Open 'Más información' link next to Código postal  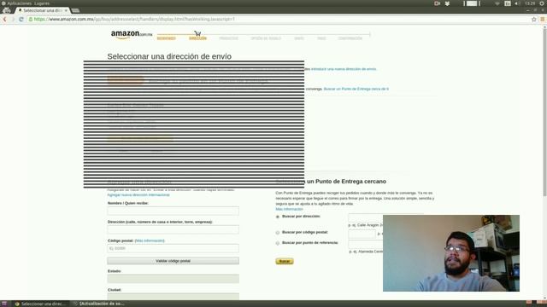pos(150,240)
